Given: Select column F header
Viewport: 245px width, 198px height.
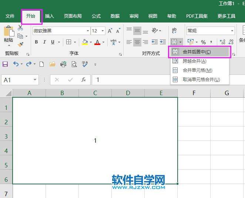Looking at the screenshot, I should click(x=194, y=93).
